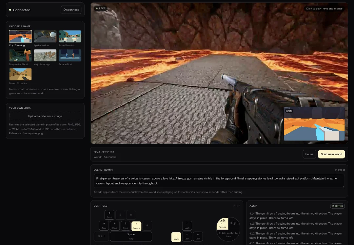Pause the running world

pyautogui.click(x=309, y=154)
